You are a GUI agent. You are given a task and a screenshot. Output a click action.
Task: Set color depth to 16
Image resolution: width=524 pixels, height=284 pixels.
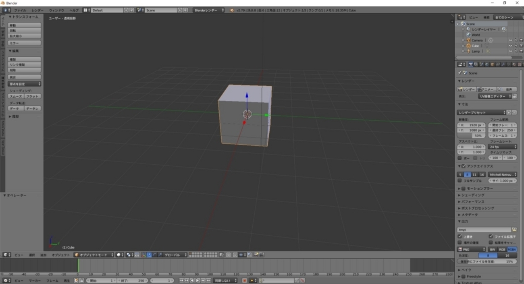click(x=507, y=255)
